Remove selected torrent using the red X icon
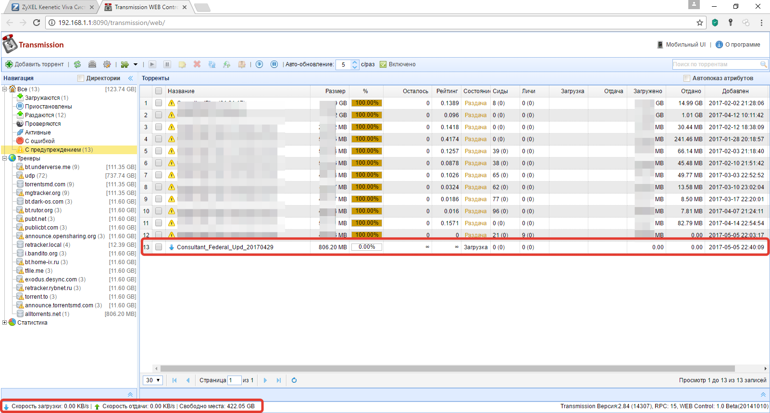The width and height of the screenshot is (770, 413). tap(197, 64)
